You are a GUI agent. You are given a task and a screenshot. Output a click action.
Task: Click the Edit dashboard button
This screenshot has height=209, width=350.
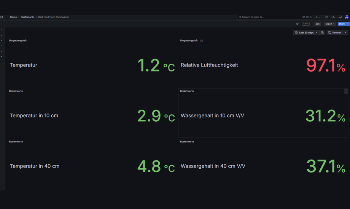click(317, 24)
